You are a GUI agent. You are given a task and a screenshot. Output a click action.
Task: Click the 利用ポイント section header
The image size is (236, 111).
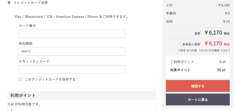point(82,95)
